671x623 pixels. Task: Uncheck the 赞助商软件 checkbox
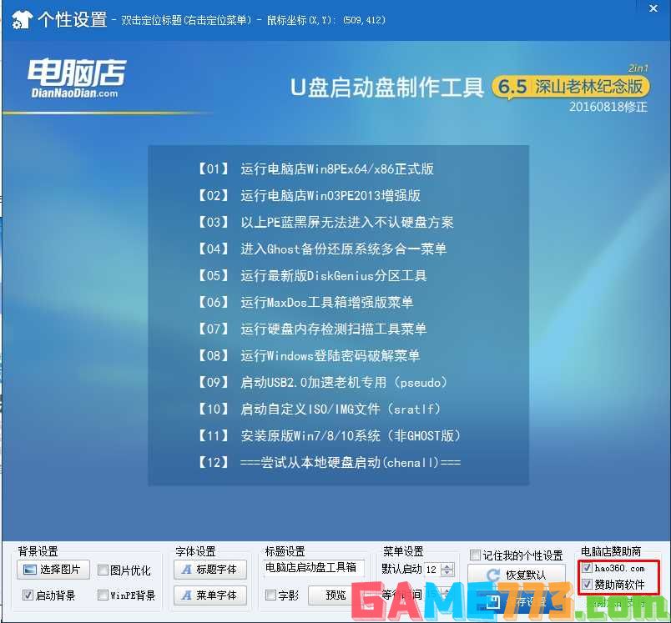click(587, 584)
